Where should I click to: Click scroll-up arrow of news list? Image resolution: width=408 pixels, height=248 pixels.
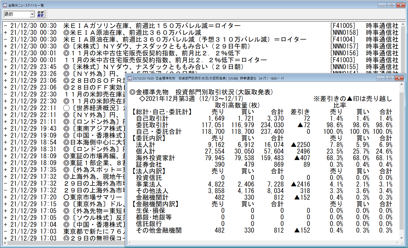[403, 25]
